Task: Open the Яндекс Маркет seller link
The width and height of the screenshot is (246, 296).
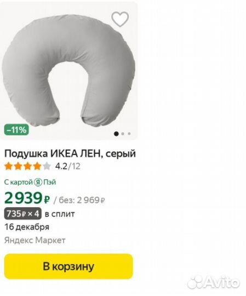Action: (35, 240)
